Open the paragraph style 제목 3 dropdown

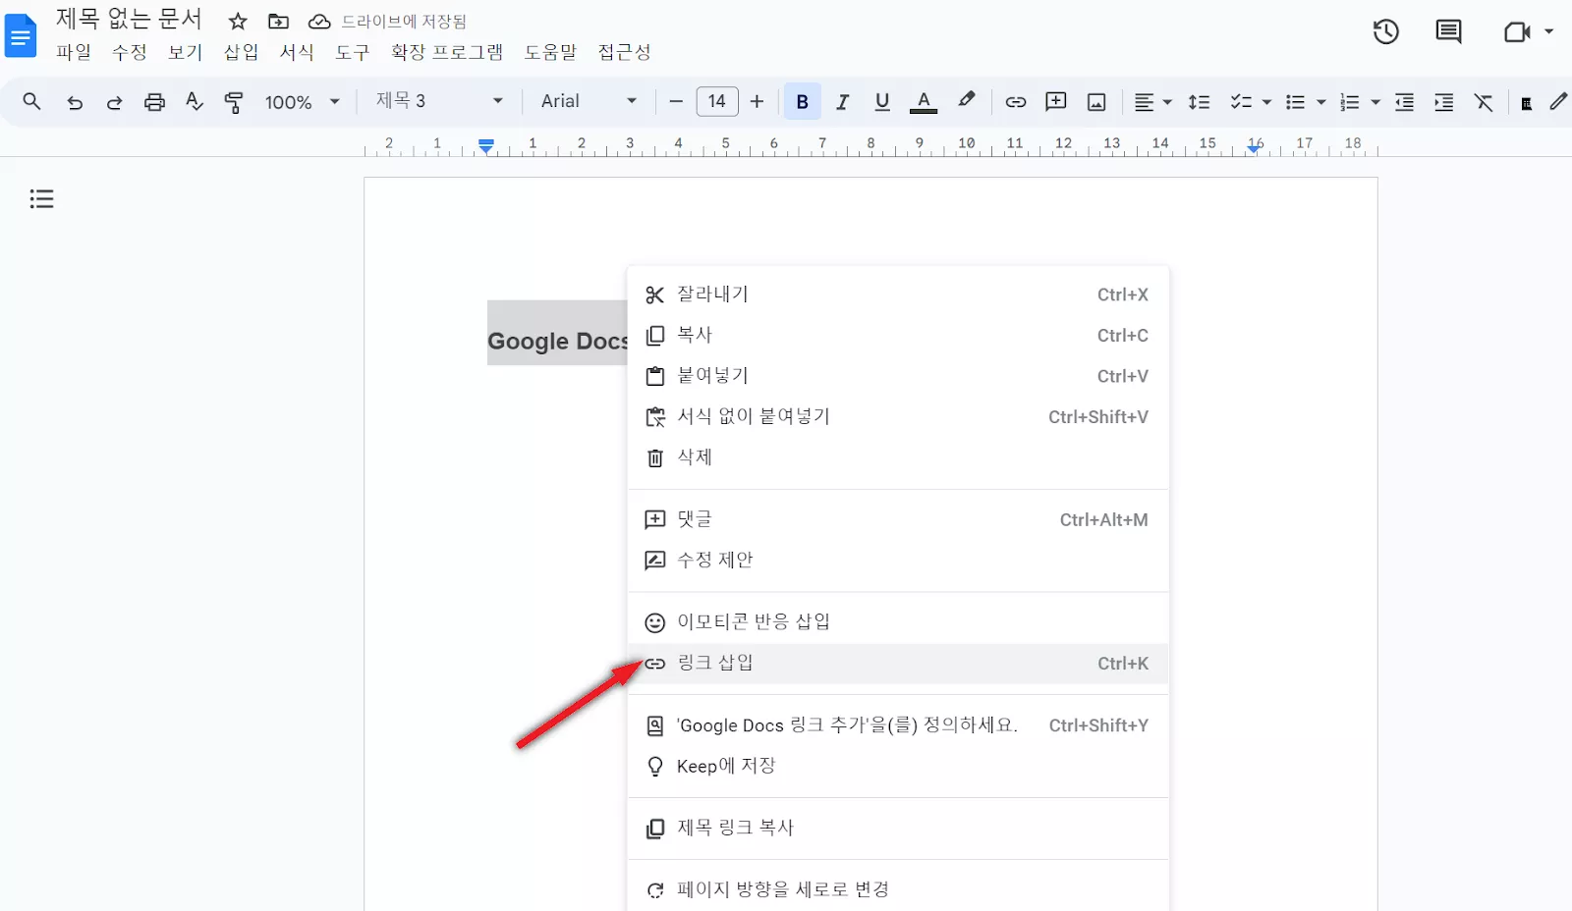coord(439,101)
